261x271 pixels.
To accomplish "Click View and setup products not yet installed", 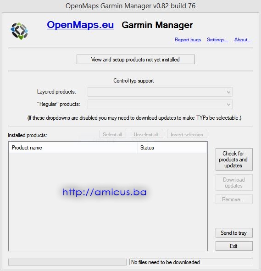I will [x=136, y=60].
